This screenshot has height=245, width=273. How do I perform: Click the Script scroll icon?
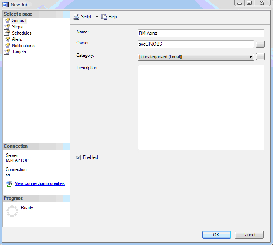coord(76,17)
